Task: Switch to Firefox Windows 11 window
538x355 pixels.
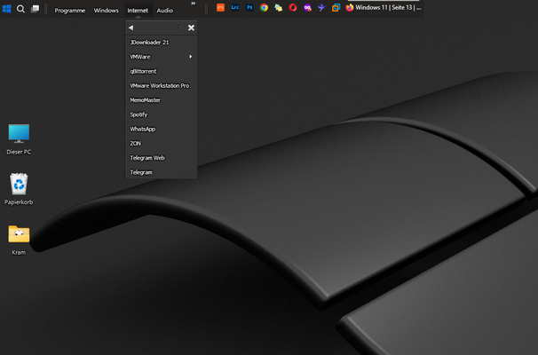Action: click(384, 8)
